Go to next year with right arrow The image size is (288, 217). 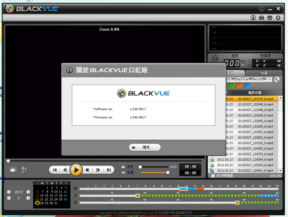coord(28,192)
